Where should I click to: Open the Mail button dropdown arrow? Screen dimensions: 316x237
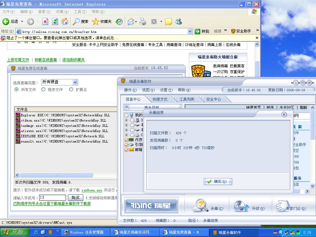(136, 21)
